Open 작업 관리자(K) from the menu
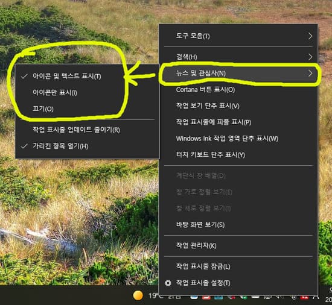This screenshot has width=332, height=305. point(238,245)
